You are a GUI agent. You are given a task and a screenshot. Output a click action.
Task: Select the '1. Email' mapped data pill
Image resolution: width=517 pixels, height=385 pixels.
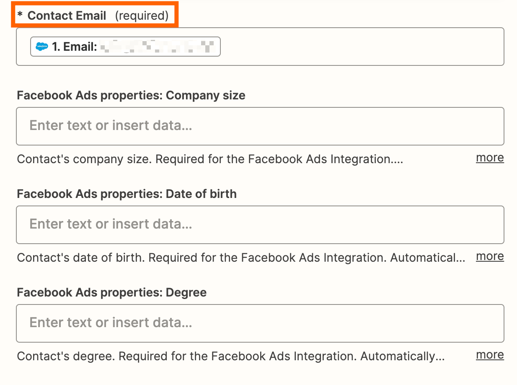pos(125,47)
